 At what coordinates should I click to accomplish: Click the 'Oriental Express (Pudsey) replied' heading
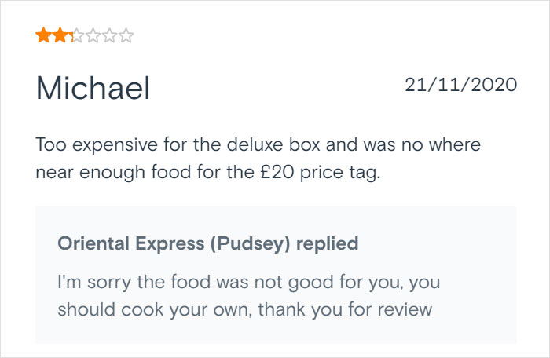207,243
